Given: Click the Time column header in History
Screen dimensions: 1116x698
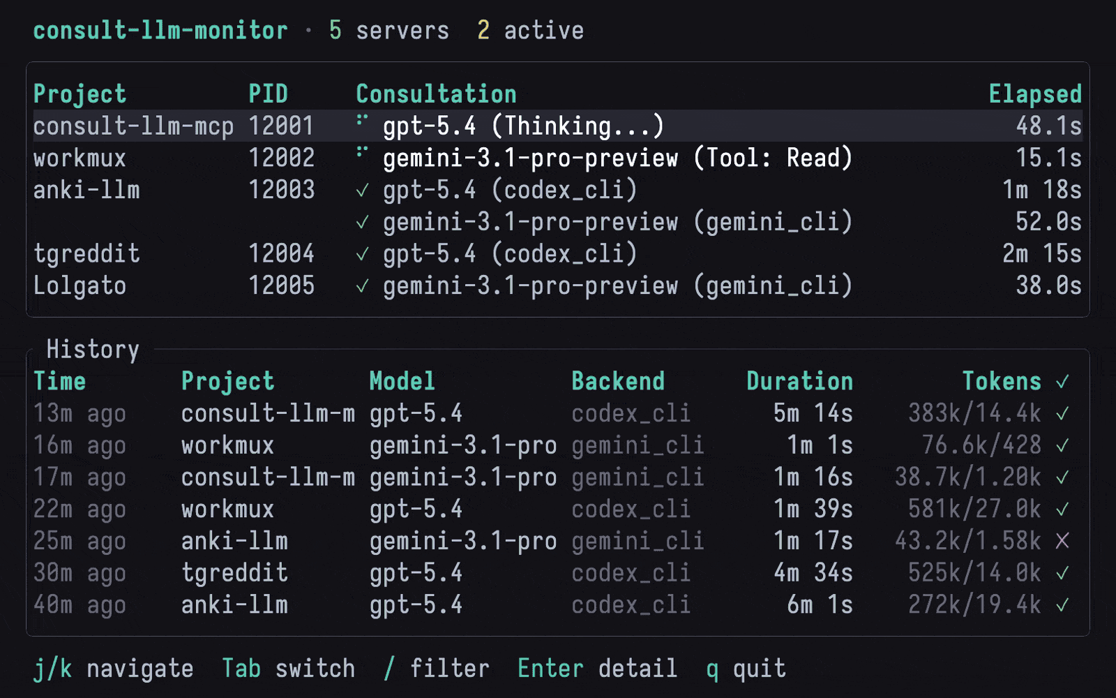Looking at the screenshot, I should click(60, 381).
